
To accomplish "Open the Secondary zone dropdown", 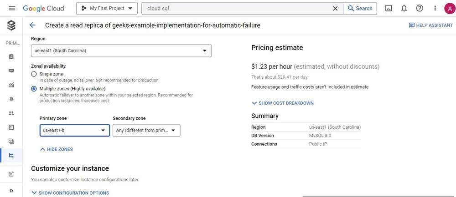I will click(x=146, y=131).
